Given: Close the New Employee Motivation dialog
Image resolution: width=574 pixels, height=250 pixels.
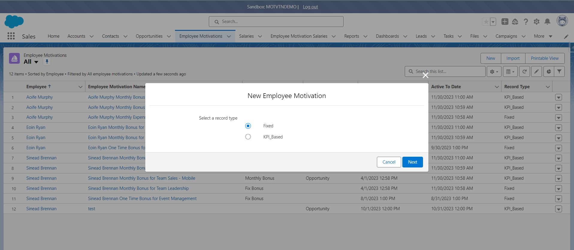Looking at the screenshot, I should [x=425, y=75].
